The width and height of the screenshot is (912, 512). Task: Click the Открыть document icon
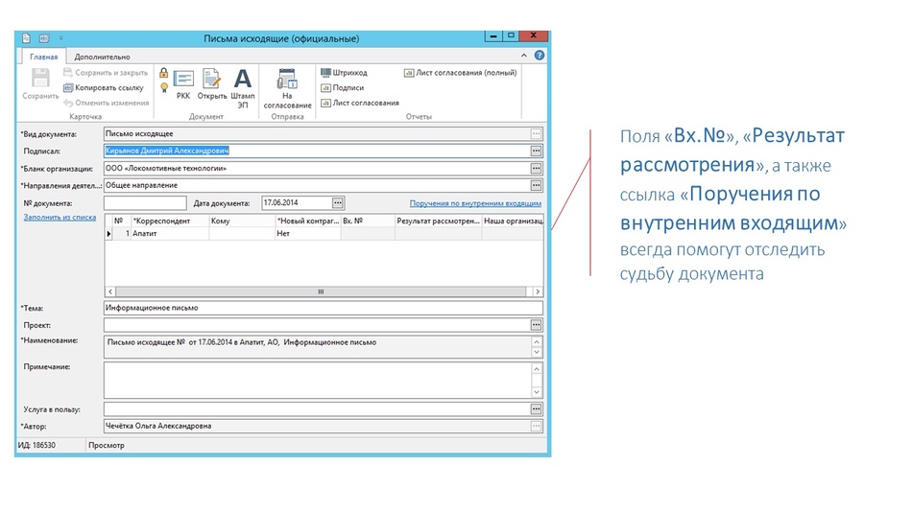[212, 84]
